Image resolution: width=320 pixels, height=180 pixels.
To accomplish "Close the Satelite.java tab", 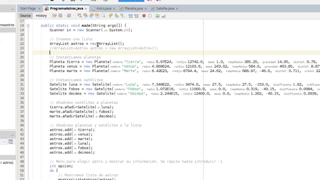I will [x=177, y=8].
